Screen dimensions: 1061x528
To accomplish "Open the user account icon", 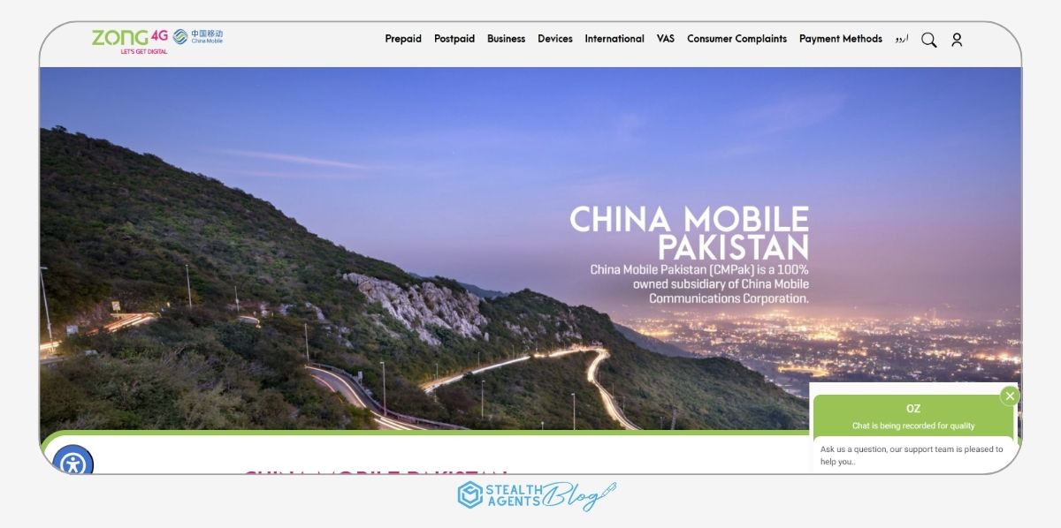I will (x=957, y=40).
